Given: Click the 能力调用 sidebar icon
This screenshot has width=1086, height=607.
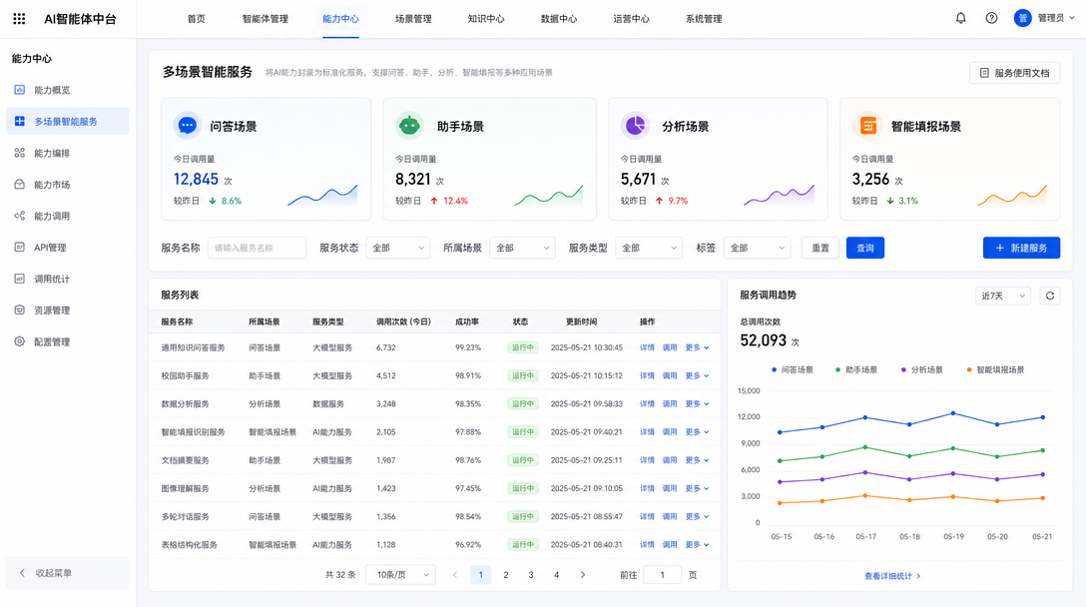Looking at the screenshot, I should coord(19,216).
